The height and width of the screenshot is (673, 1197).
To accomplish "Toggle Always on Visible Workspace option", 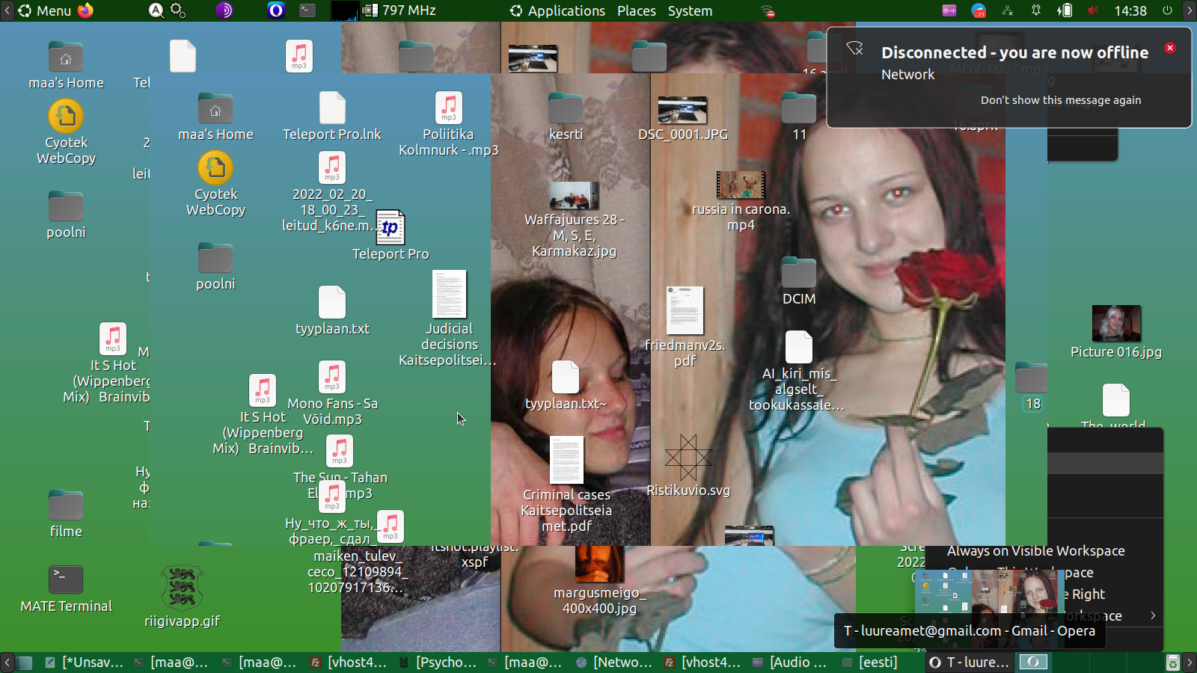I will 1035,551.
